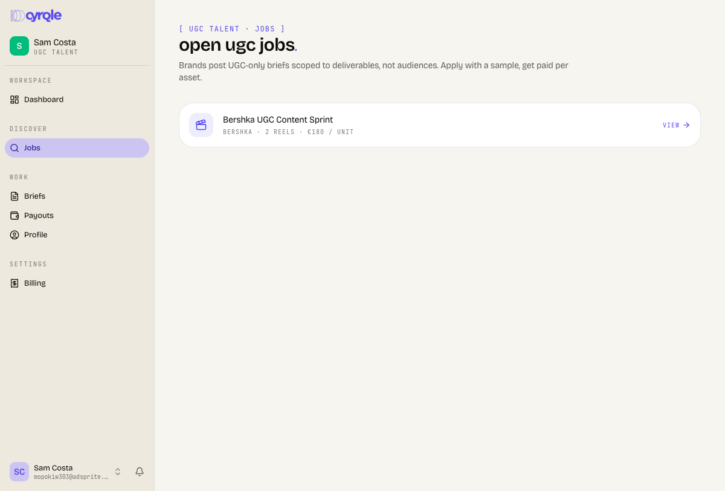Viewport: 725px width, 491px height.
Task: Click the "UGC TALENT" role label under Sam Costa
Action: coord(56,53)
